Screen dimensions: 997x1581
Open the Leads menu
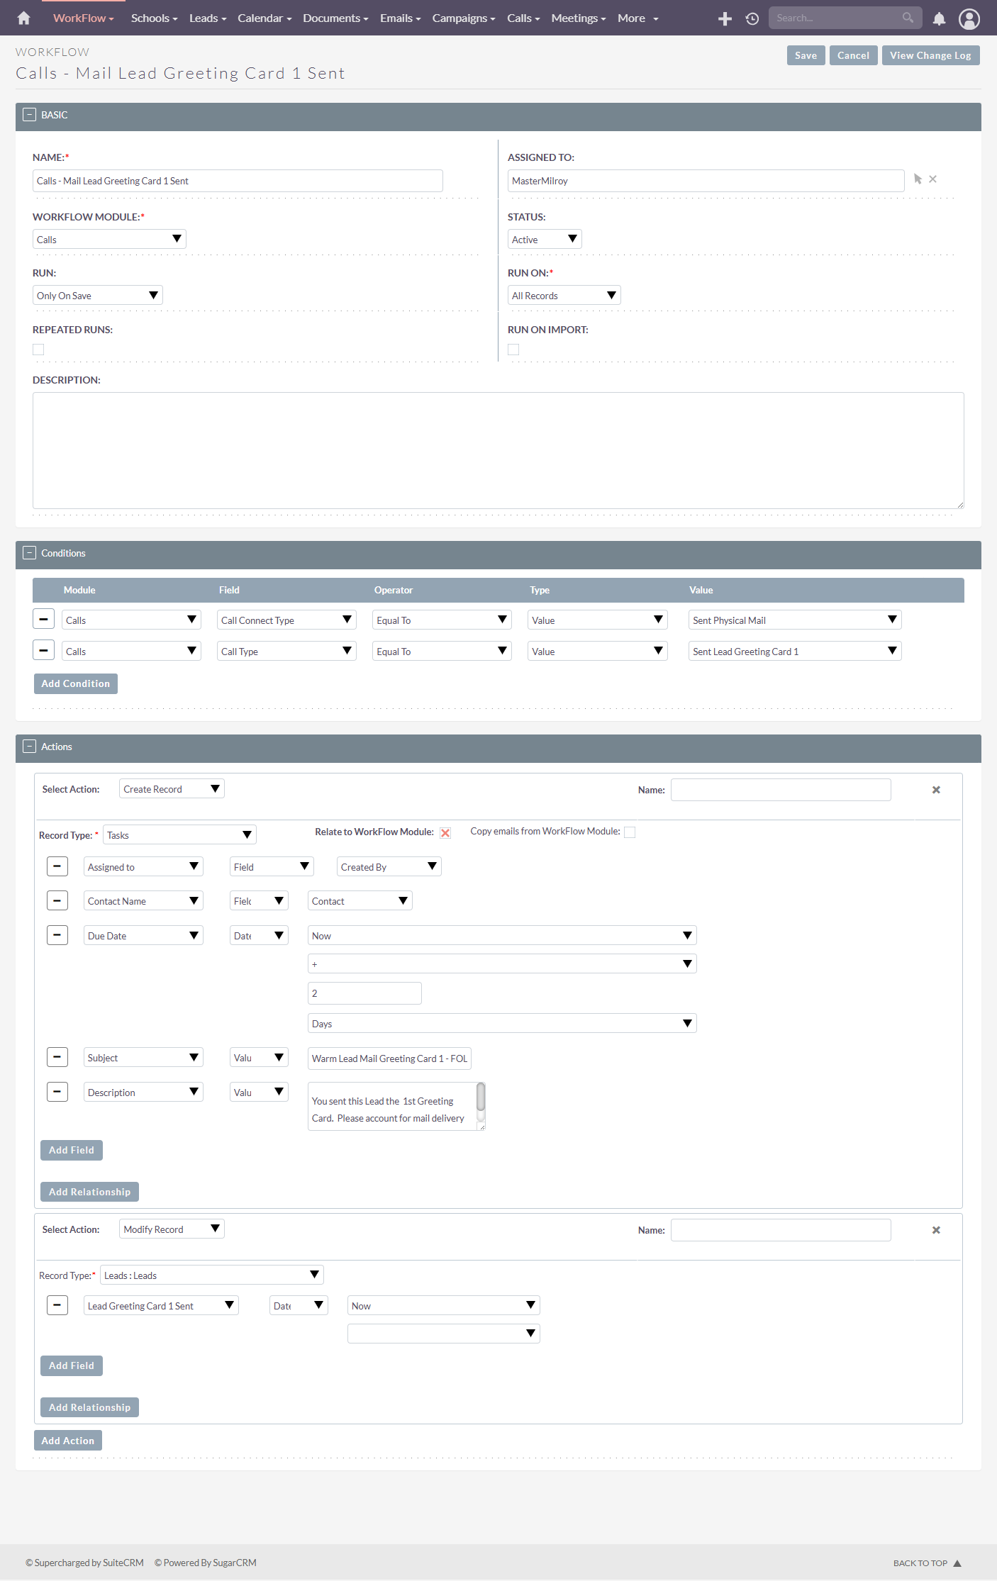coord(208,18)
